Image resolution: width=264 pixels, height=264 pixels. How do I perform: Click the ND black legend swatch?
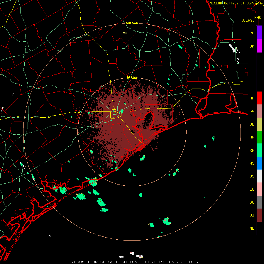click(259, 228)
